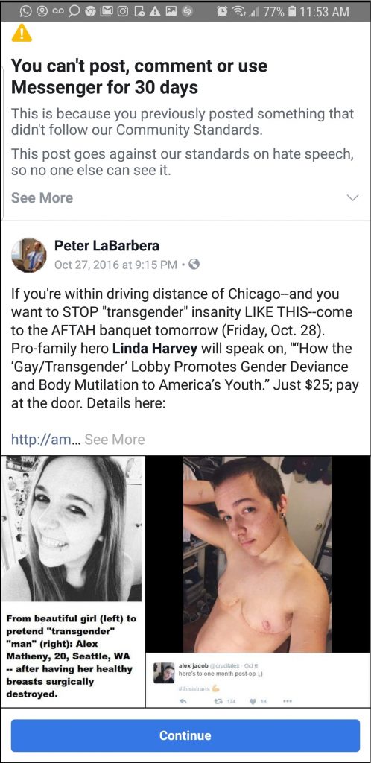Tap the Instagram notification icon in the status bar

pos(122,11)
